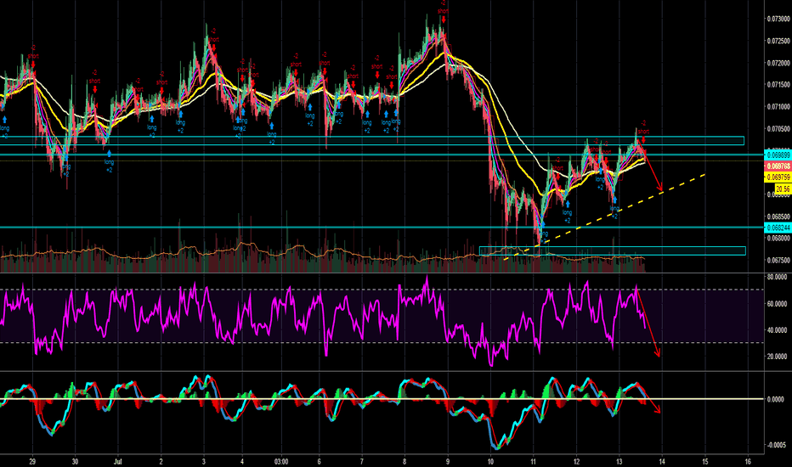Click the 0.072500 price axis label

[778, 41]
